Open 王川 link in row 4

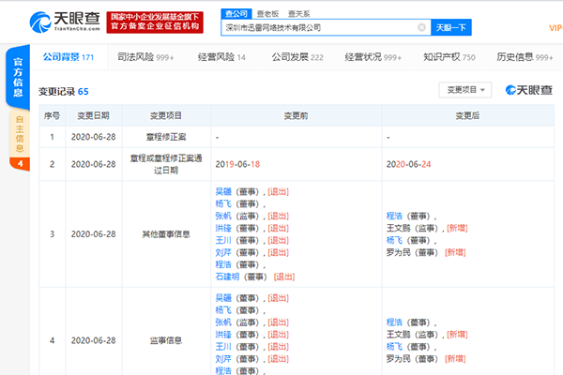223,347
